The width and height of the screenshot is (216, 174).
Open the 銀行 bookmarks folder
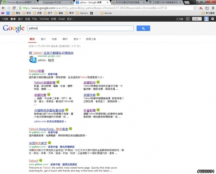pyautogui.click(x=48, y=13)
